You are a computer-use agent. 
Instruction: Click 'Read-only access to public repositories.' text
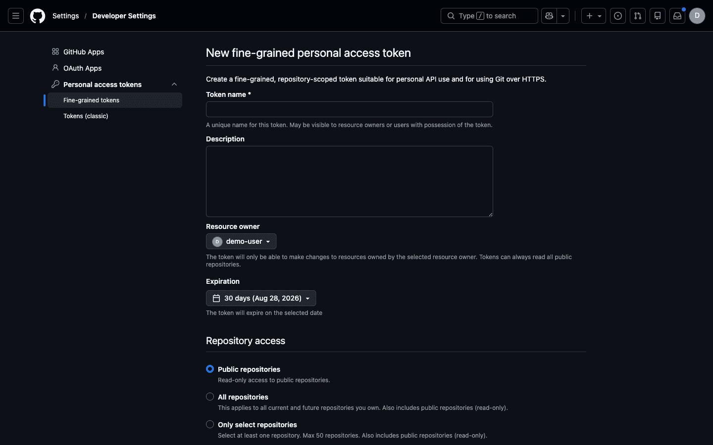coord(274,380)
